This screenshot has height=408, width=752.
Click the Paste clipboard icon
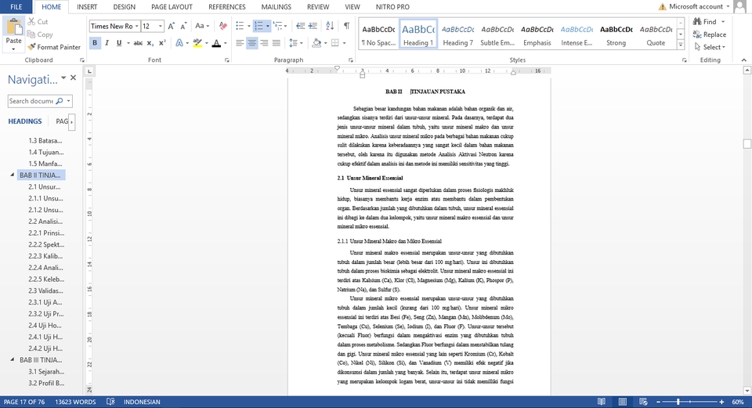pyautogui.click(x=13, y=27)
